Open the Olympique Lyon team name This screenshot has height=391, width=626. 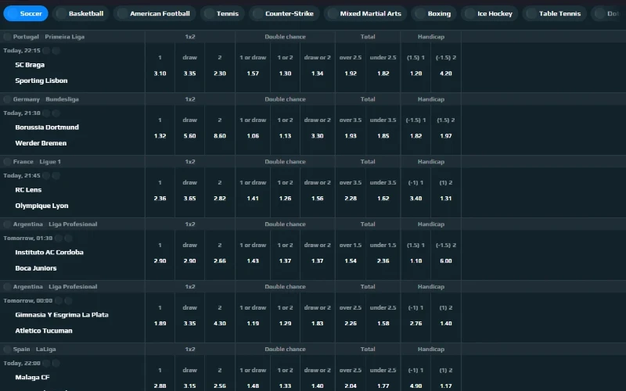(x=41, y=206)
